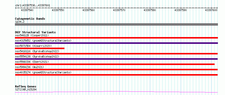Click the nsv4035174 gnomAD red variant bar
The width and height of the screenshot is (225, 95).
[x=116, y=75]
